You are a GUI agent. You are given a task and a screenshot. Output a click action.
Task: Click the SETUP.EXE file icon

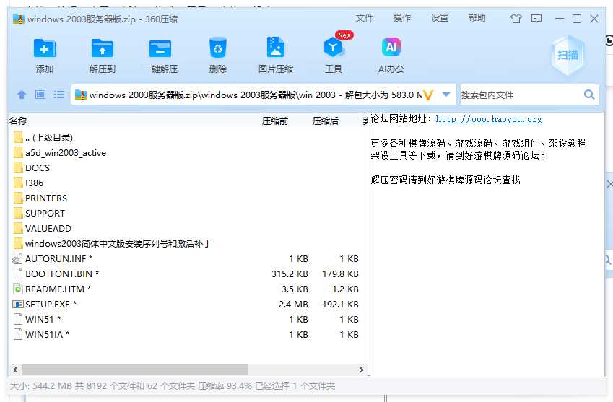[18, 304]
